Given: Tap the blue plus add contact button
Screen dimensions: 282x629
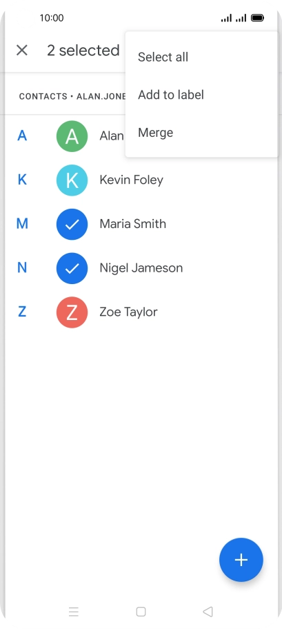Looking at the screenshot, I should pyautogui.click(x=241, y=560).
